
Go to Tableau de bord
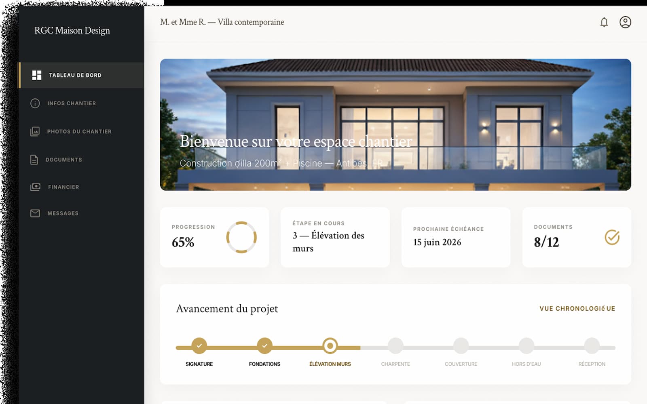(x=81, y=75)
